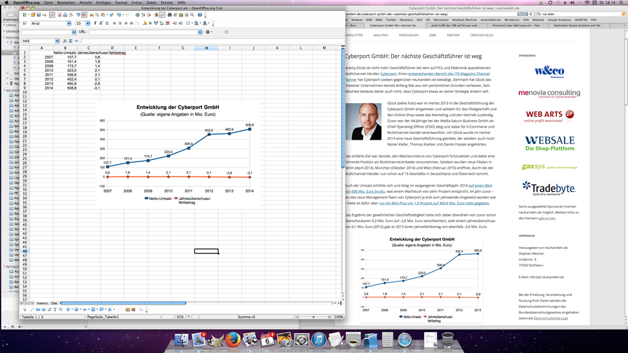Click ANALYSEN in the browser page navigation
The height and width of the screenshot is (353, 628).
[x=381, y=35]
